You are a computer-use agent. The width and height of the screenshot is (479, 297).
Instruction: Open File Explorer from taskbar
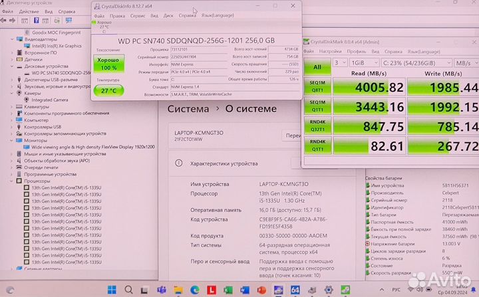pyautogui.click(x=178, y=290)
